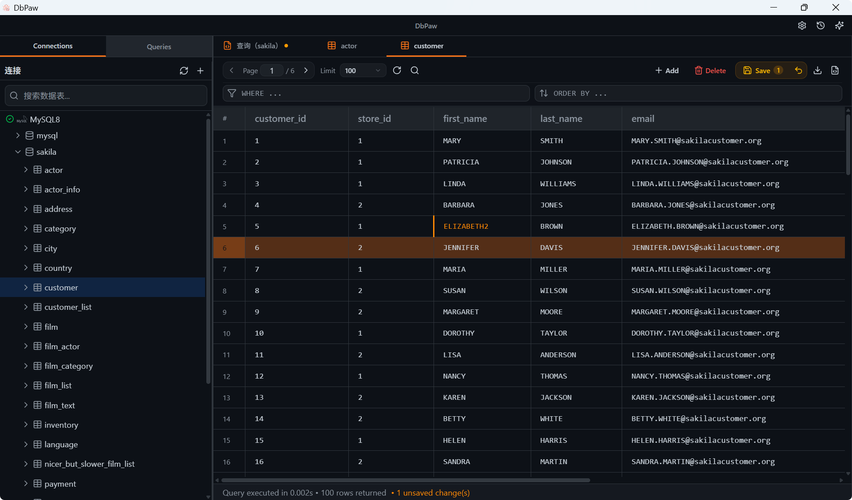Click the search magnifier in table toolbar
This screenshot has height=500, width=852.
415,70
